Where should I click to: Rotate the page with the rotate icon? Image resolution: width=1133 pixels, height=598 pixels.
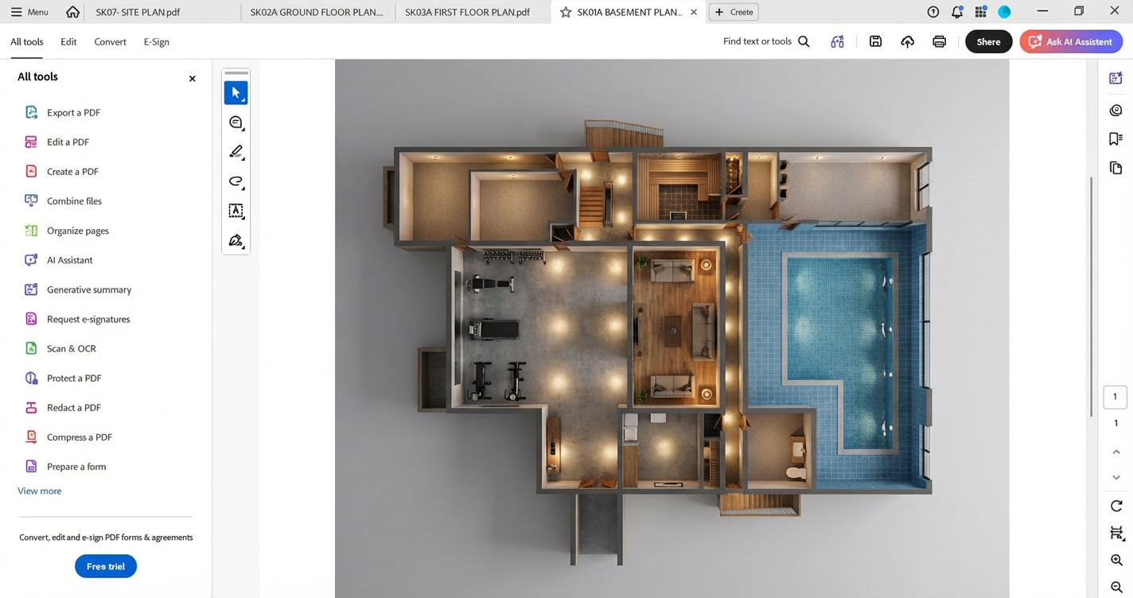point(1115,506)
